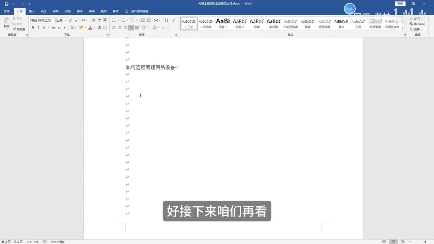Apply superscript formatting (x²)

point(65,27)
